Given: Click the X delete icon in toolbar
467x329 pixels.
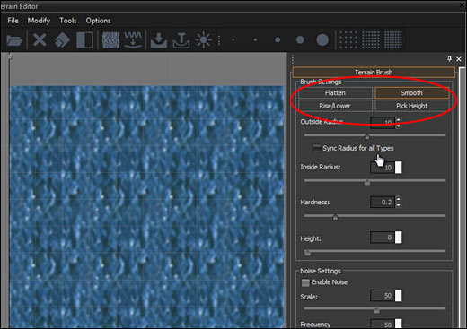Looking at the screenshot, I should (40, 39).
